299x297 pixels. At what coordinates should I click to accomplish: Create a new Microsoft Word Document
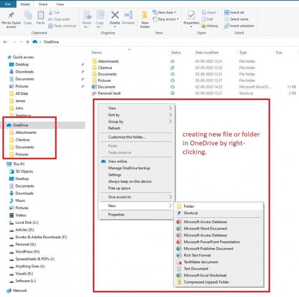[219, 229]
